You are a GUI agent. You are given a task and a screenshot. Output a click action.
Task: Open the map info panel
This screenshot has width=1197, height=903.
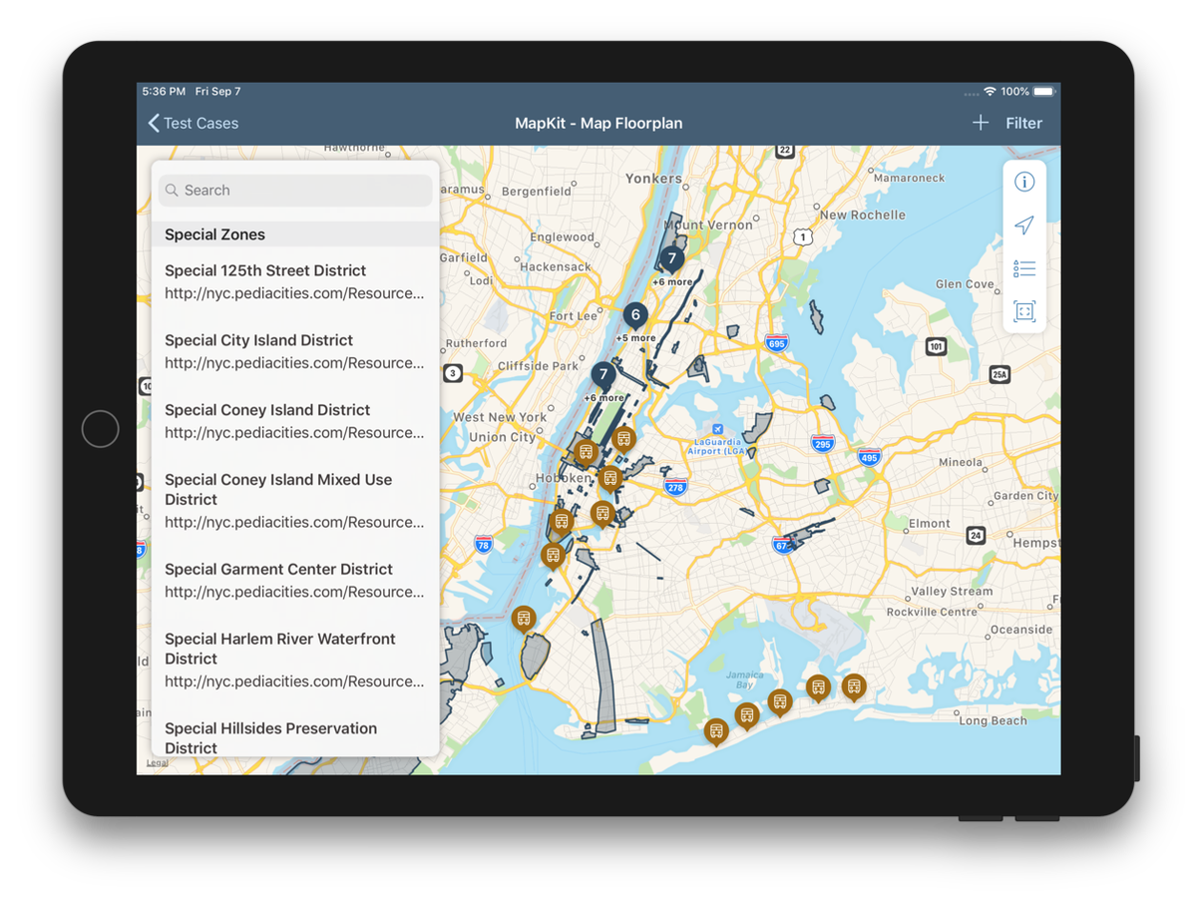(1024, 182)
